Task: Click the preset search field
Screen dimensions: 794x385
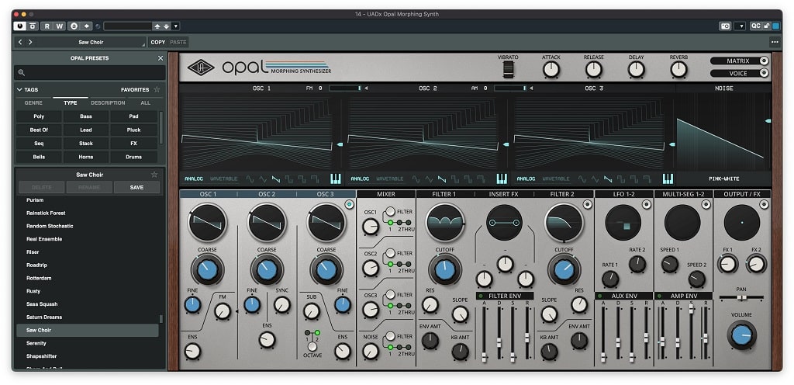Action: pyautogui.click(x=90, y=72)
